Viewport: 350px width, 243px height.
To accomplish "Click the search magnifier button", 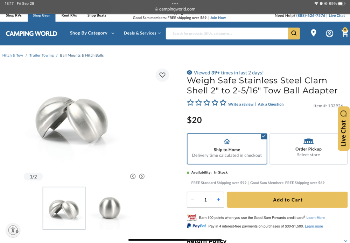I will pos(294,34).
